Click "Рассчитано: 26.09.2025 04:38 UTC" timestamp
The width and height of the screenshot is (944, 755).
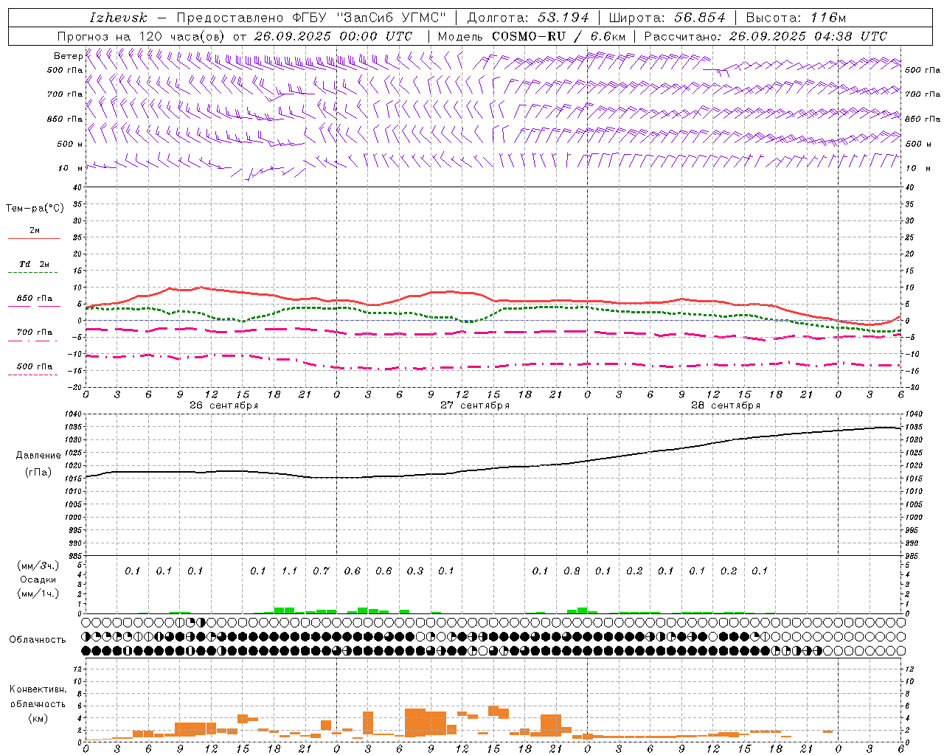coord(766,36)
